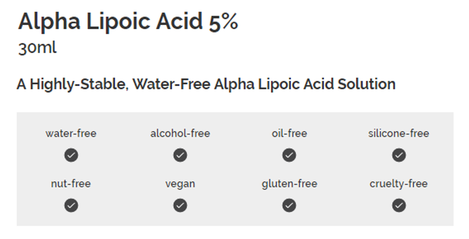Click the checkmark icon under oil-free
Viewport: 469px width, 239px height.
pos(289,155)
